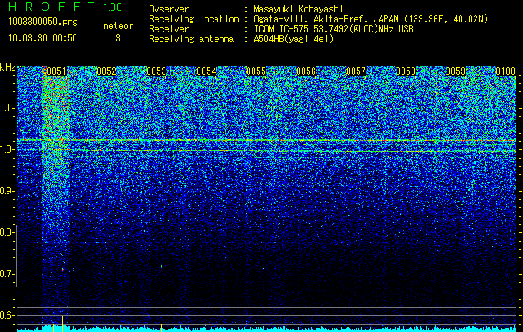This screenshot has height=332, width=523.
Task: Click the Receiver field label
Action: (169, 29)
